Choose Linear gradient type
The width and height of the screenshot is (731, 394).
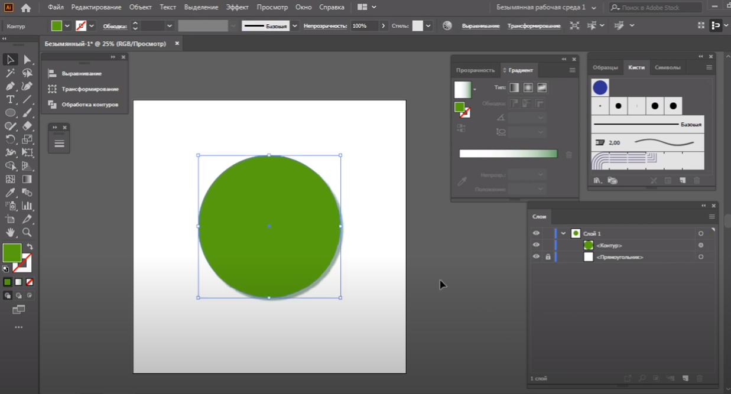(x=514, y=87)
